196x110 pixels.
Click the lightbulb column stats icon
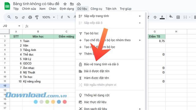tap(80, 95)
